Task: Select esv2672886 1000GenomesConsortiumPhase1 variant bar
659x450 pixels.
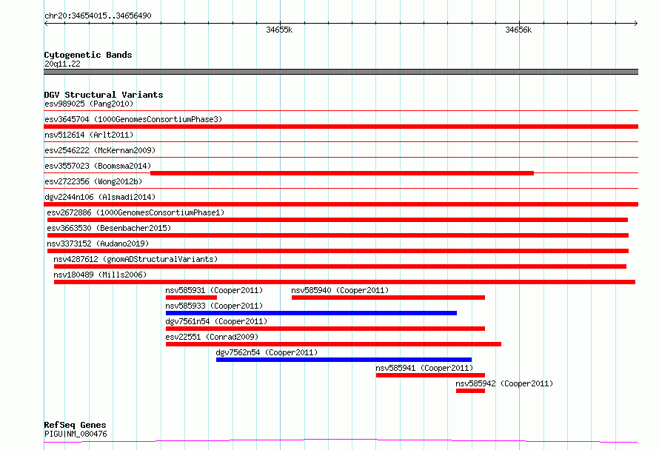Action: [x=338, y=220]
